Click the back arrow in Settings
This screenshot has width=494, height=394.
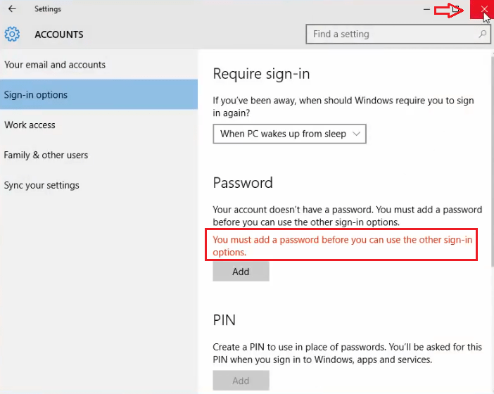pyautogui.click(x=12, y=9)
